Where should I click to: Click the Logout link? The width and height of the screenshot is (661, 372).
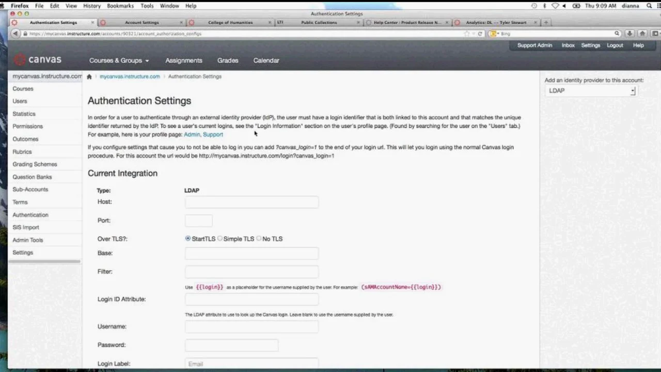(615, 45)
